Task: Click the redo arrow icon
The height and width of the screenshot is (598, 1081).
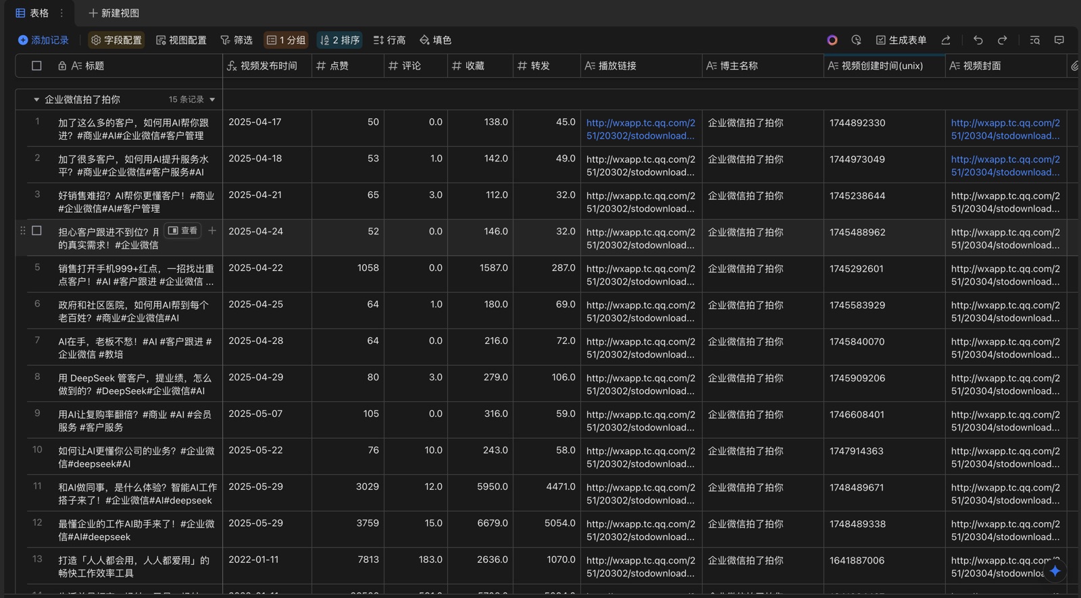Action: tap(1003, 40)
